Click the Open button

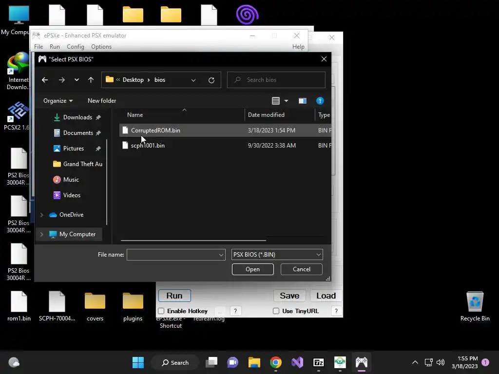253,269
